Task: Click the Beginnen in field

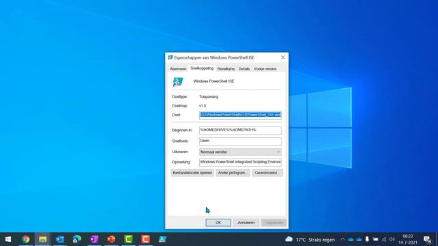Action: [240, 131]
